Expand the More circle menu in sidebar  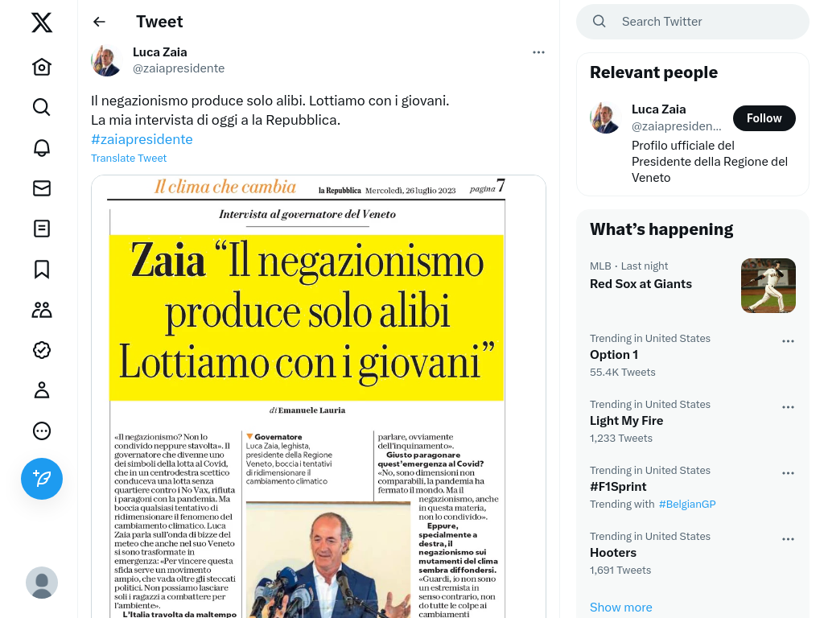click(x=42, y=431)
